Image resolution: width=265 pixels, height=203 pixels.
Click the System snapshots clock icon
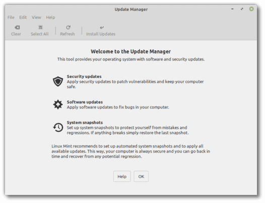point(58,127)
